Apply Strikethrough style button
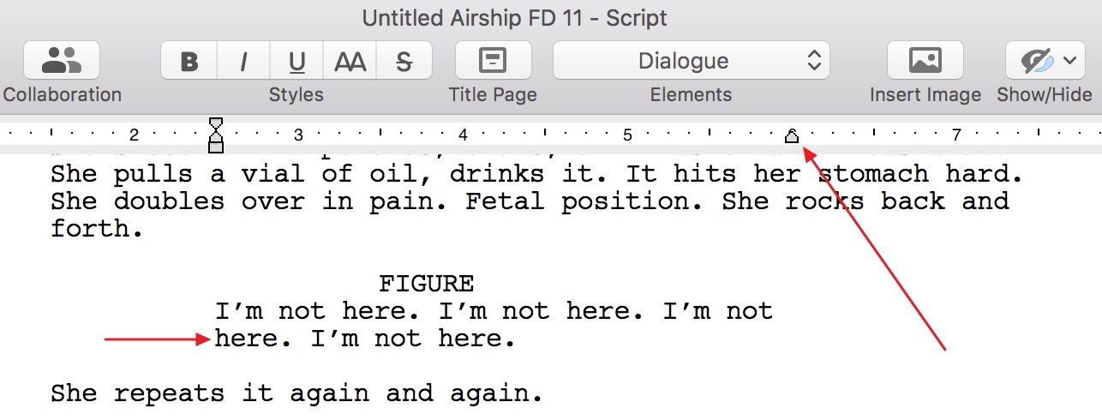This screenshot has height=420, width=1102. coord(404,61)
